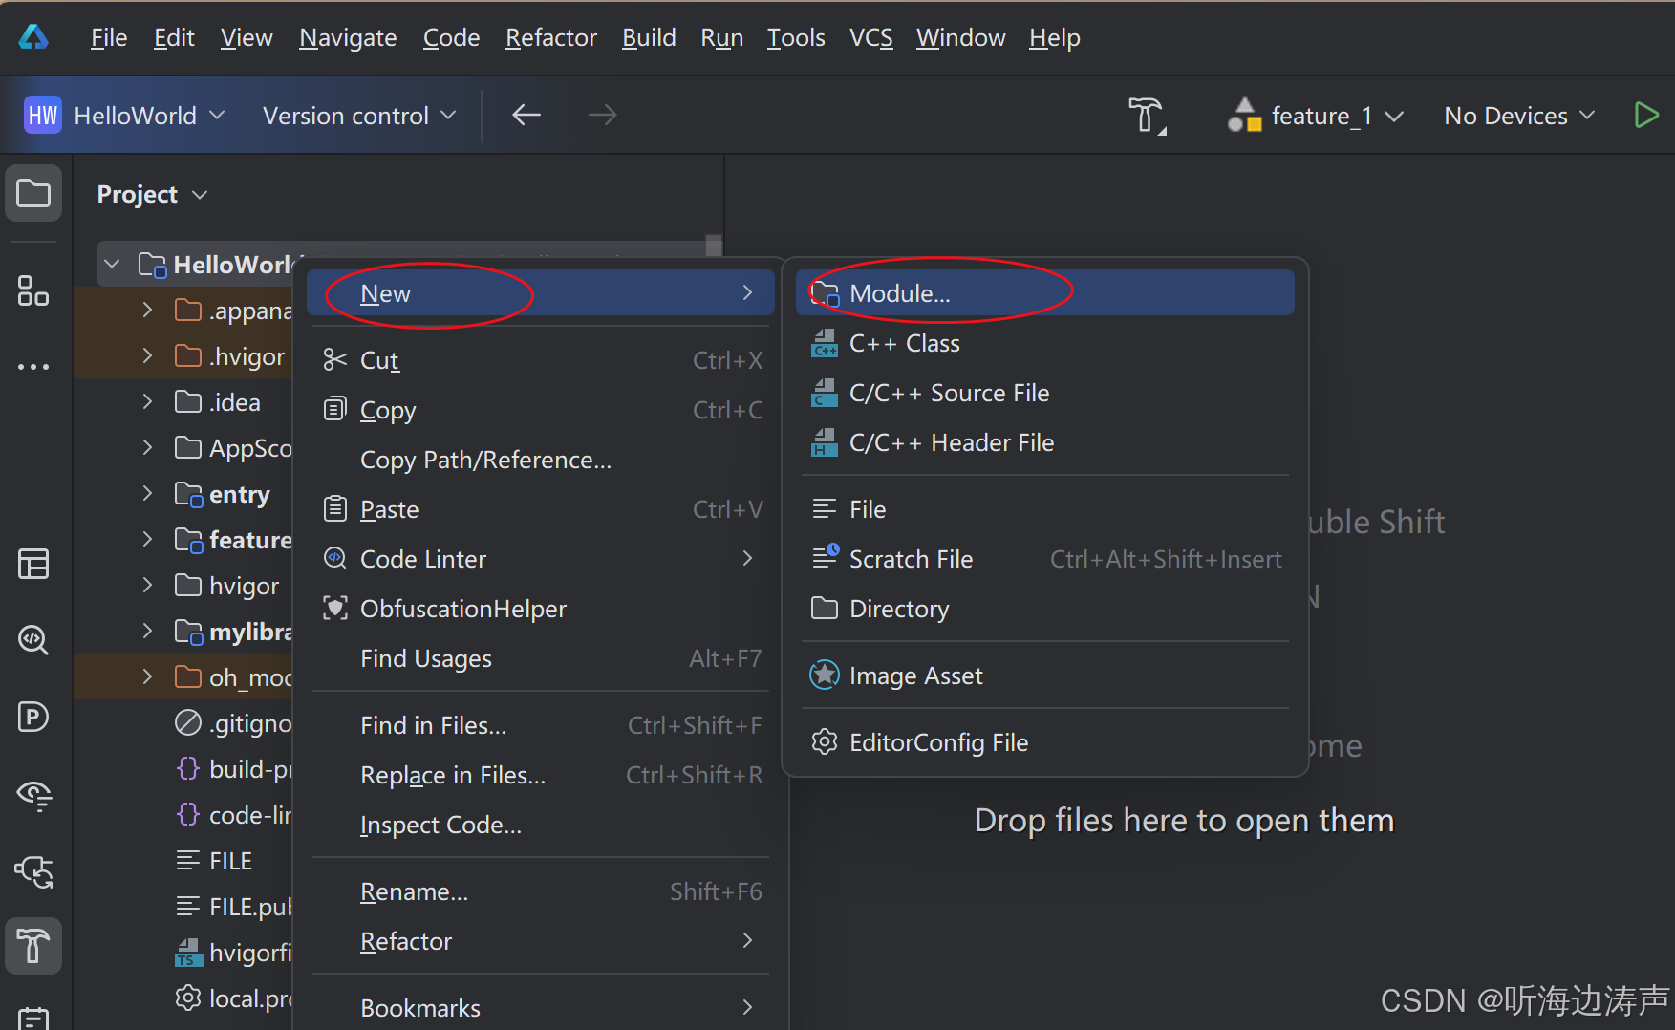Expand the entry module node

point(147,494)
